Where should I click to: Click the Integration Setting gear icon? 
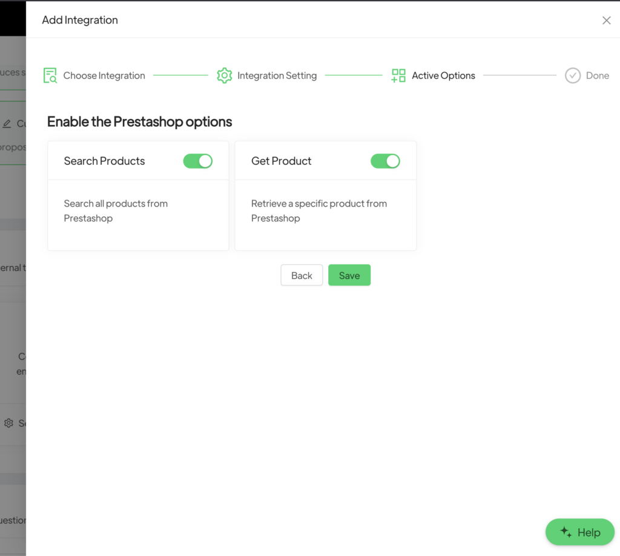(x=225, y=76)
